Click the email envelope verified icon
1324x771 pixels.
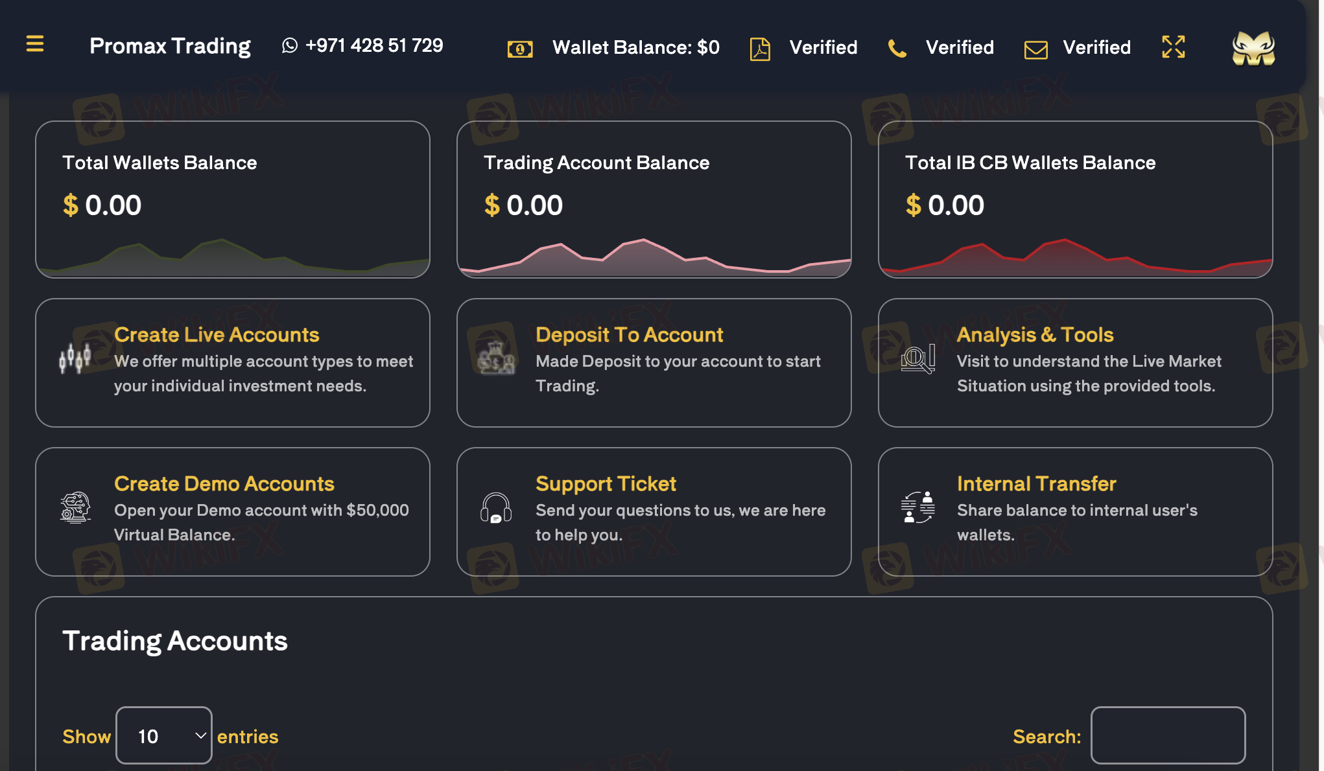tap(1035, 49)
